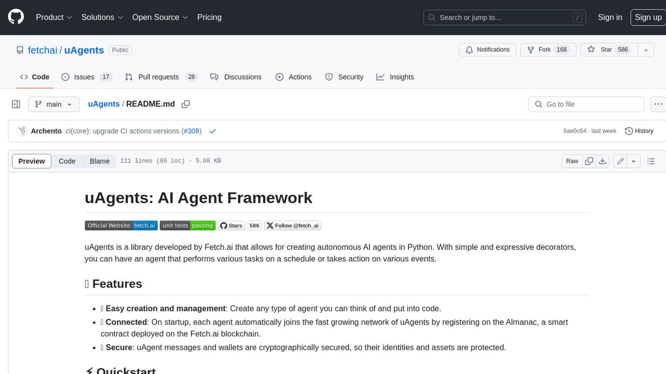This screenshot has width=666, height=374.
Task: Switch to the Security tab
Action: coord(344,77)
